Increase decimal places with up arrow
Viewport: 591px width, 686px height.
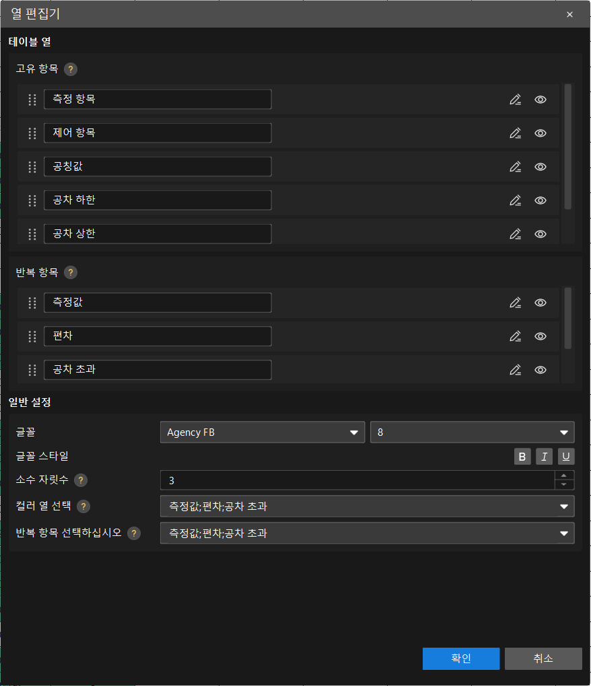564,475
